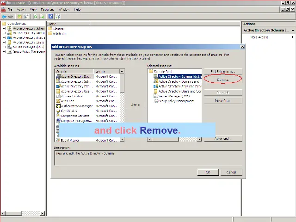The width and height of the screenshot is (296, 222).
Task: Click the Back arrow toolbar icon
Action: click(x=4, y=17)
